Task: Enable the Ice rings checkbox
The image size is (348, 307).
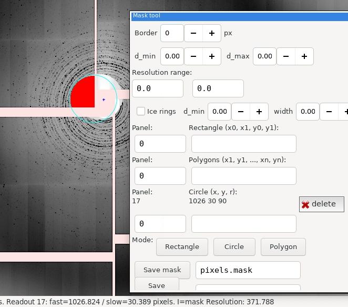Action: point(141,111)
